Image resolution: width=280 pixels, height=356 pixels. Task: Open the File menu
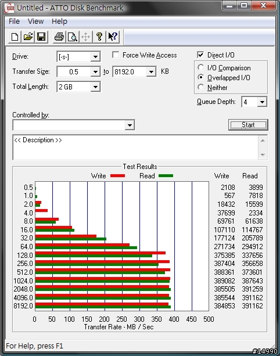[14, 21]
